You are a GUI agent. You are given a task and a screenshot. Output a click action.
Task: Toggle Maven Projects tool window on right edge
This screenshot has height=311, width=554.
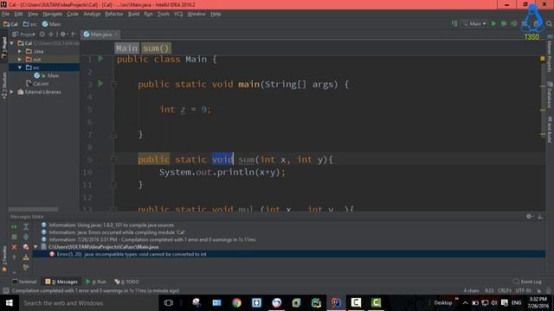[550, 53]
